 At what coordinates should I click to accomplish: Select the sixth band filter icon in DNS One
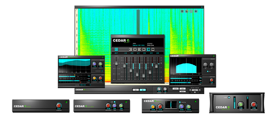pyautogui.click(x=153, y=49)
